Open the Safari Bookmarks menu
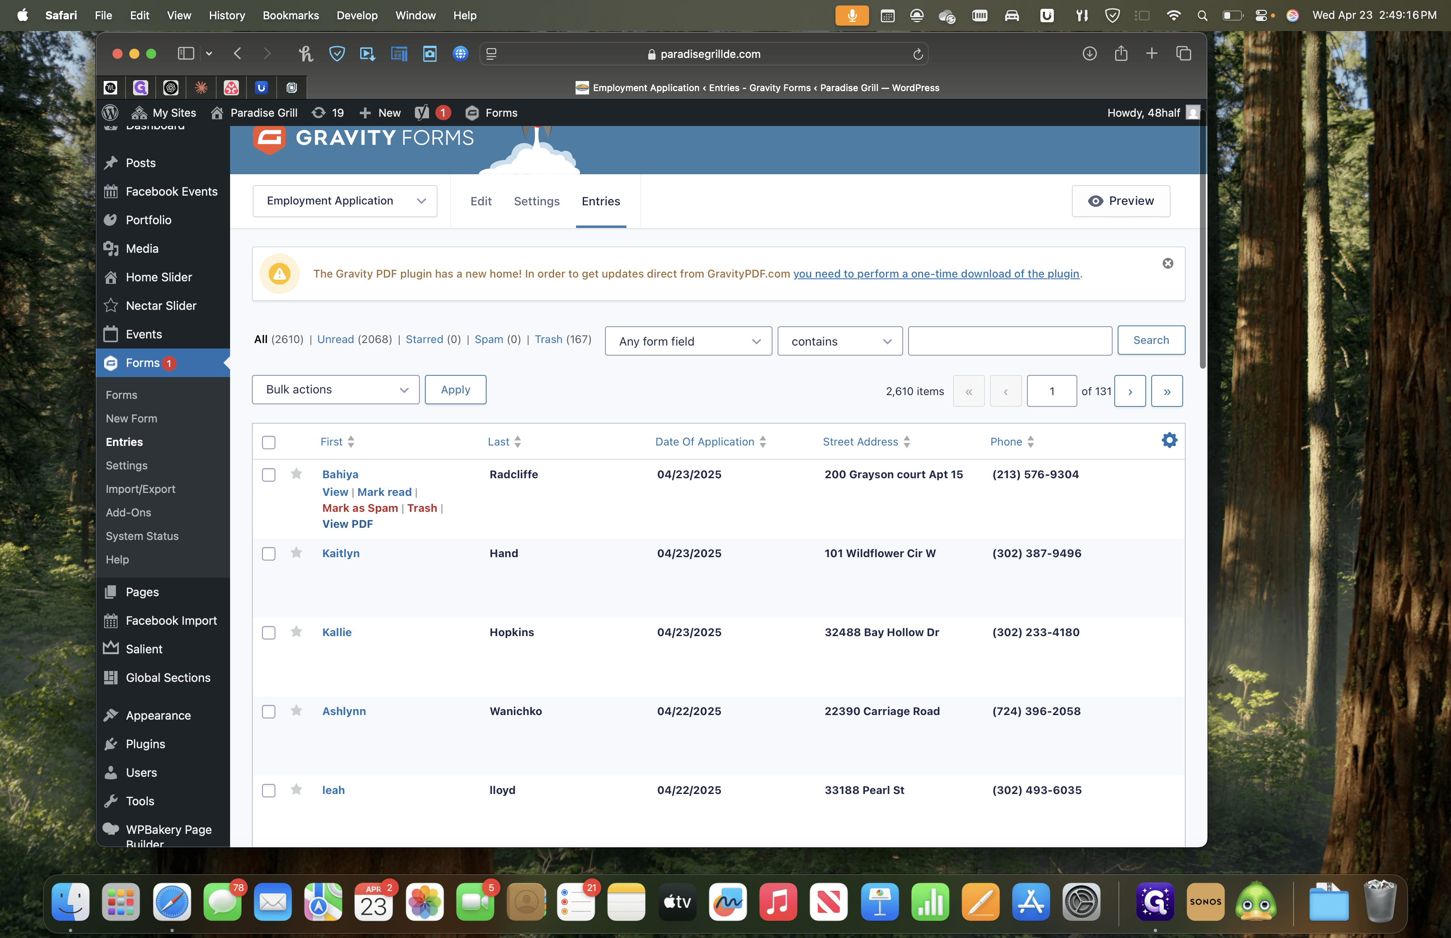Image resolution: width=1451 pixels, height=938 pixels. coord(291,15)
